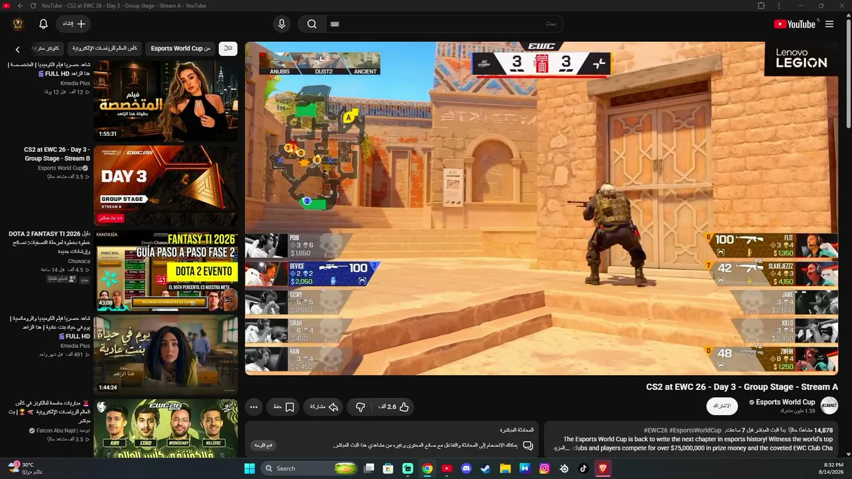Click the Windows taskbar Search box
852x479 pixels.
(x=310, y=468)
